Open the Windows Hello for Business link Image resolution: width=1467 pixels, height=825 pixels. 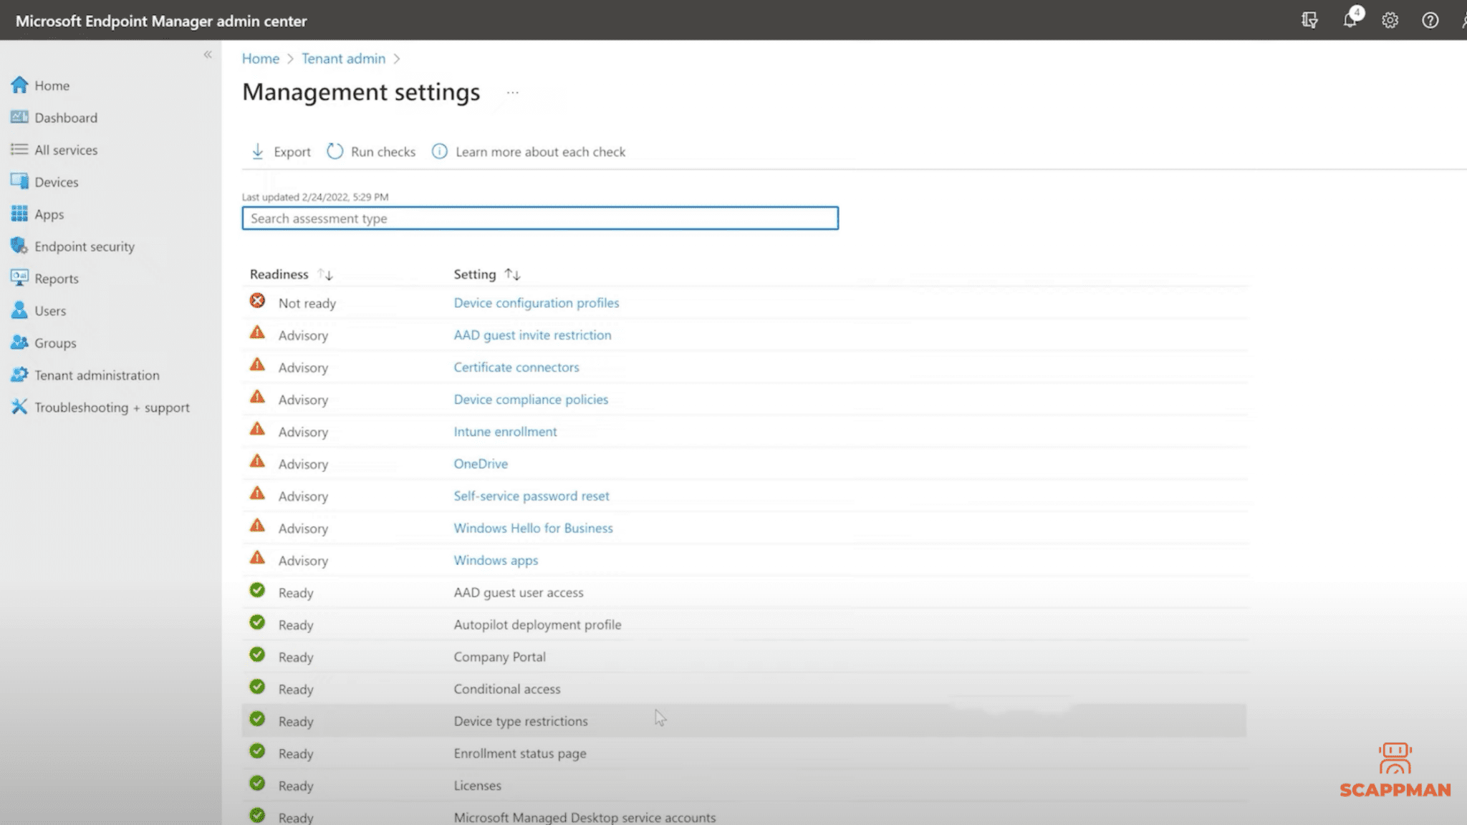pos(533,528)
